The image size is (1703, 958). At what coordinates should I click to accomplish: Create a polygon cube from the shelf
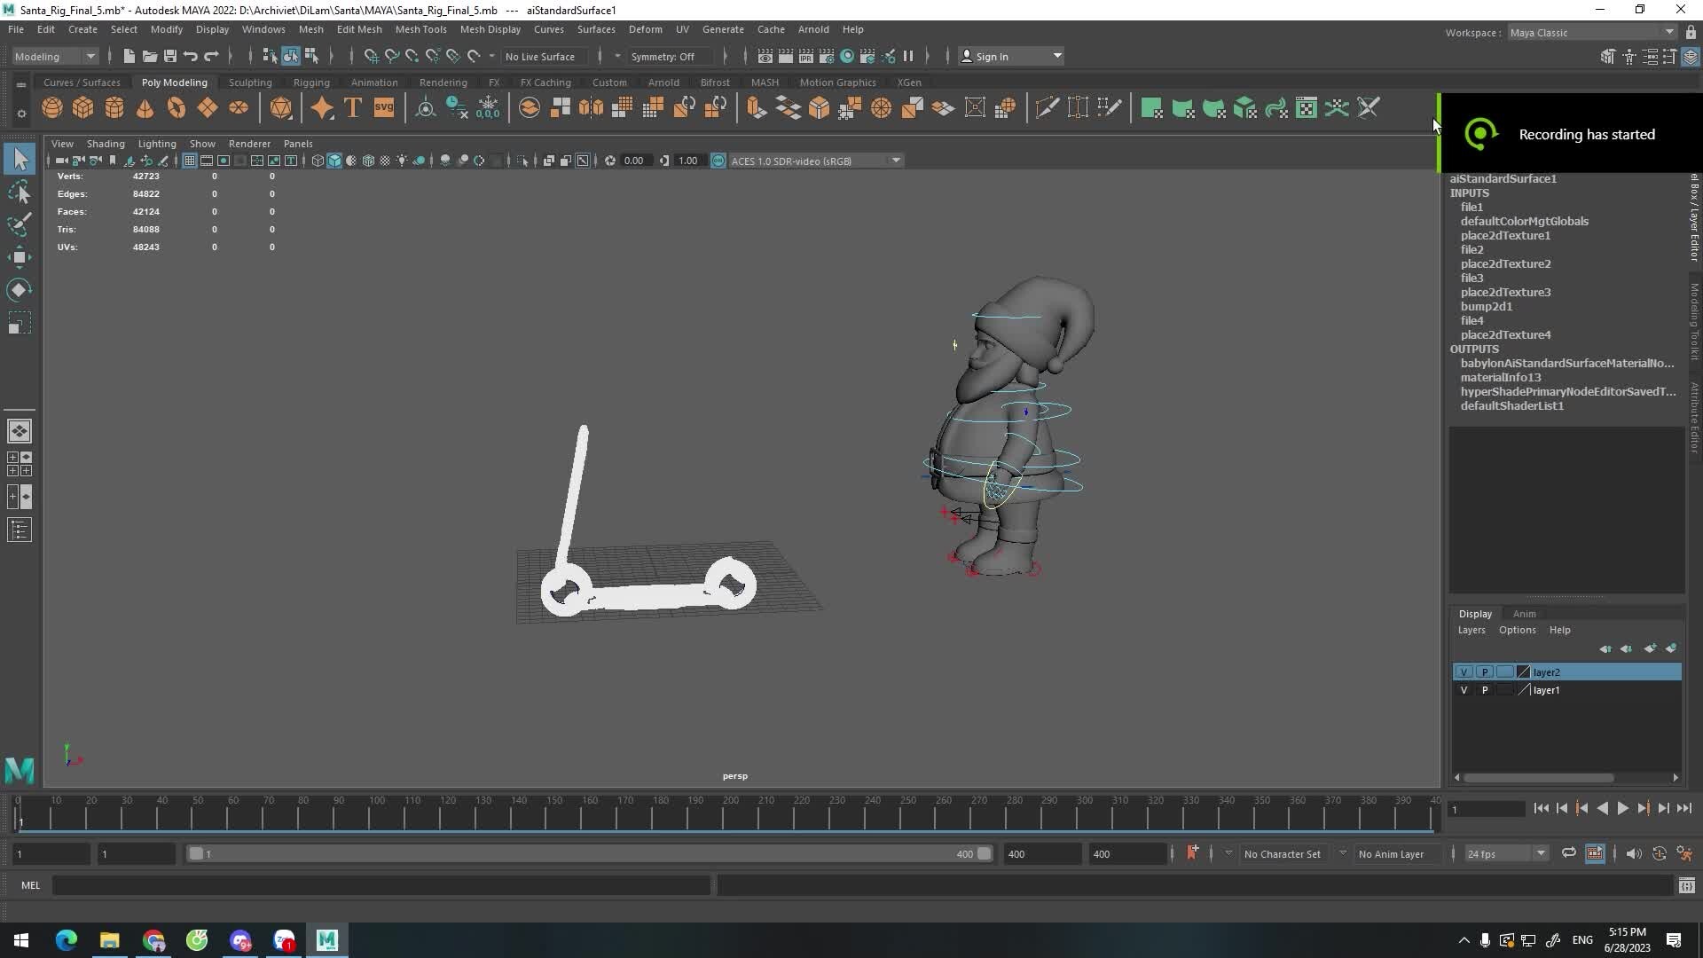coord(82,107)
